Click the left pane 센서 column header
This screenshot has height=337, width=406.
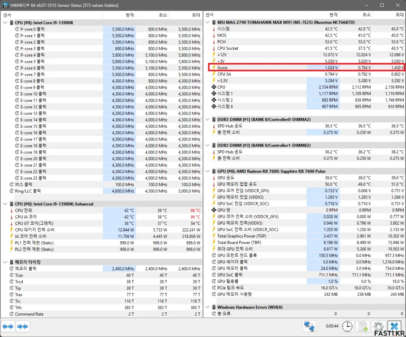(52, 15)
